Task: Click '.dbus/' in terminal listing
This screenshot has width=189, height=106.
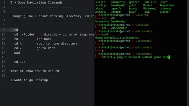Action: tap(99, 9)
